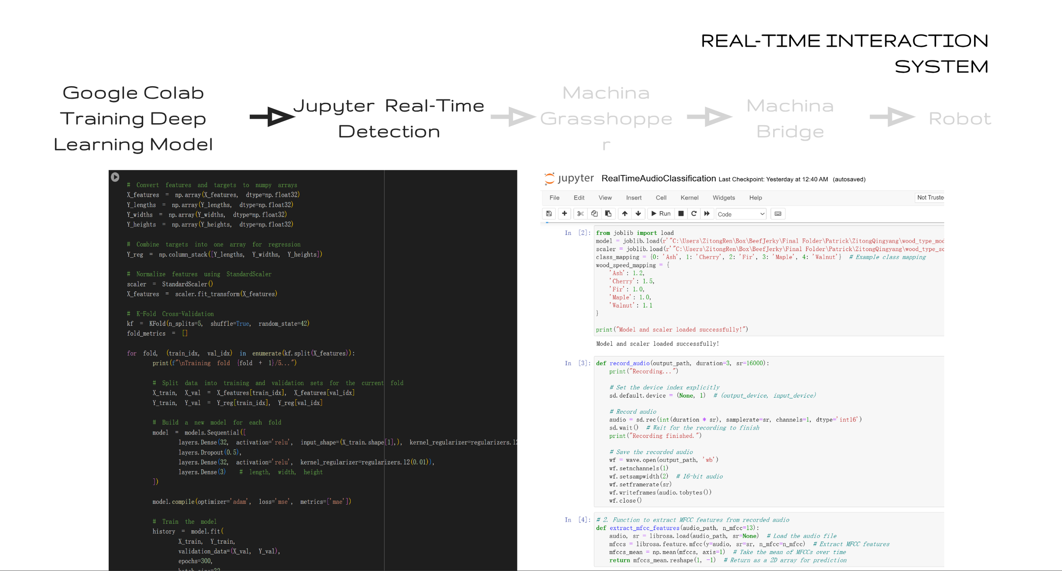The width and height of the screenshot is (1062, 571).
Task: Open the Edit menu
Action: [579, 198]
